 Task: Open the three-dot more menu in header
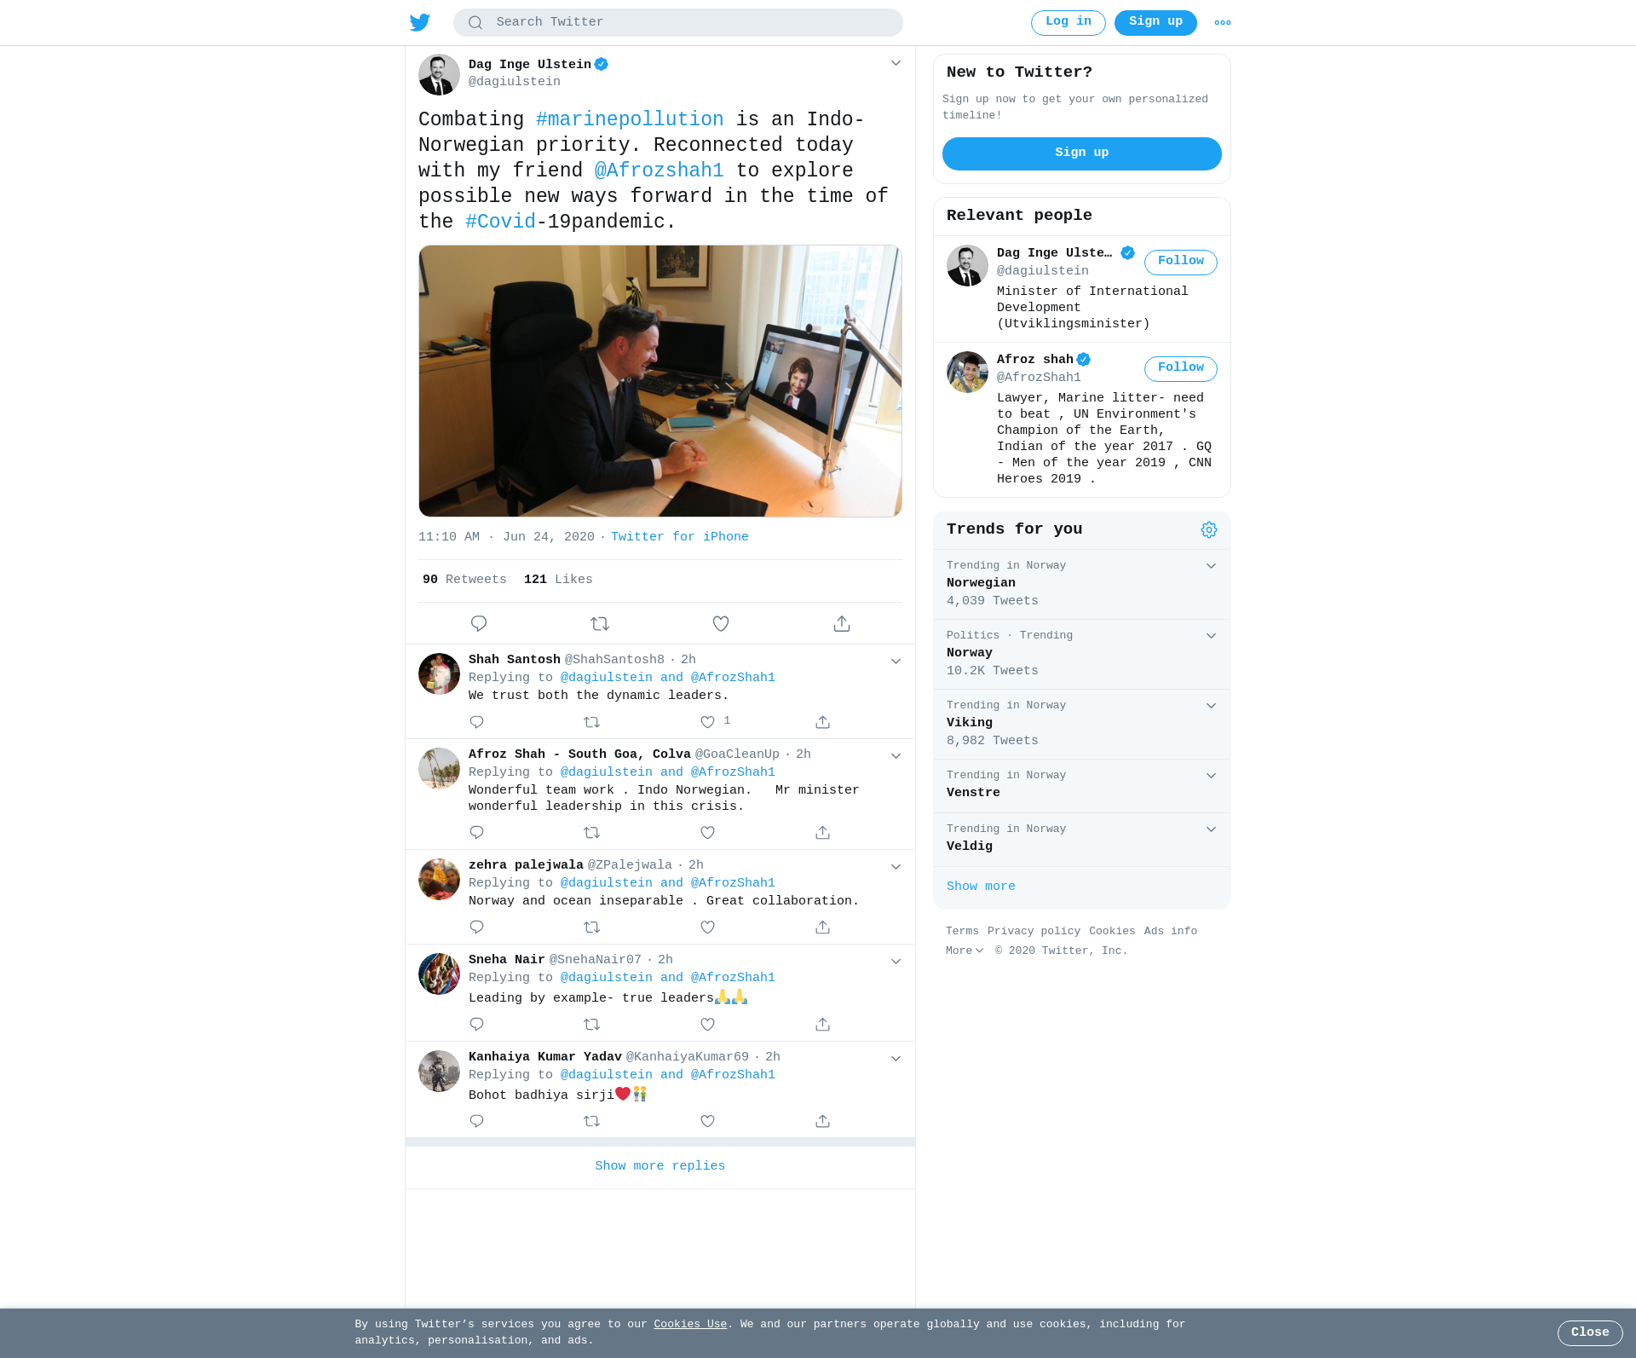1223,23
